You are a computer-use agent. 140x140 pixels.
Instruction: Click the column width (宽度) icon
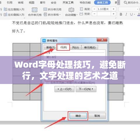[81, 14]
